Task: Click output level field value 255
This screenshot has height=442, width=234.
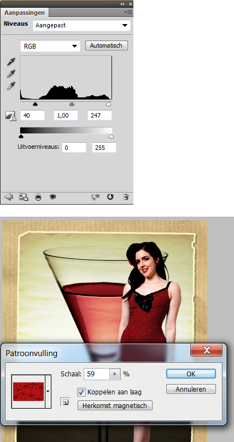Action: pyautogui.click(x=104, y=148)
